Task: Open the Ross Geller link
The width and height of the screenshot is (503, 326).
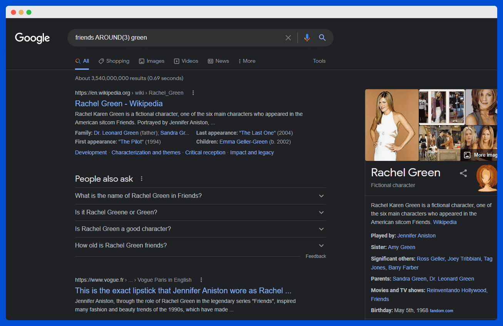Action: [x=431, y=259]
